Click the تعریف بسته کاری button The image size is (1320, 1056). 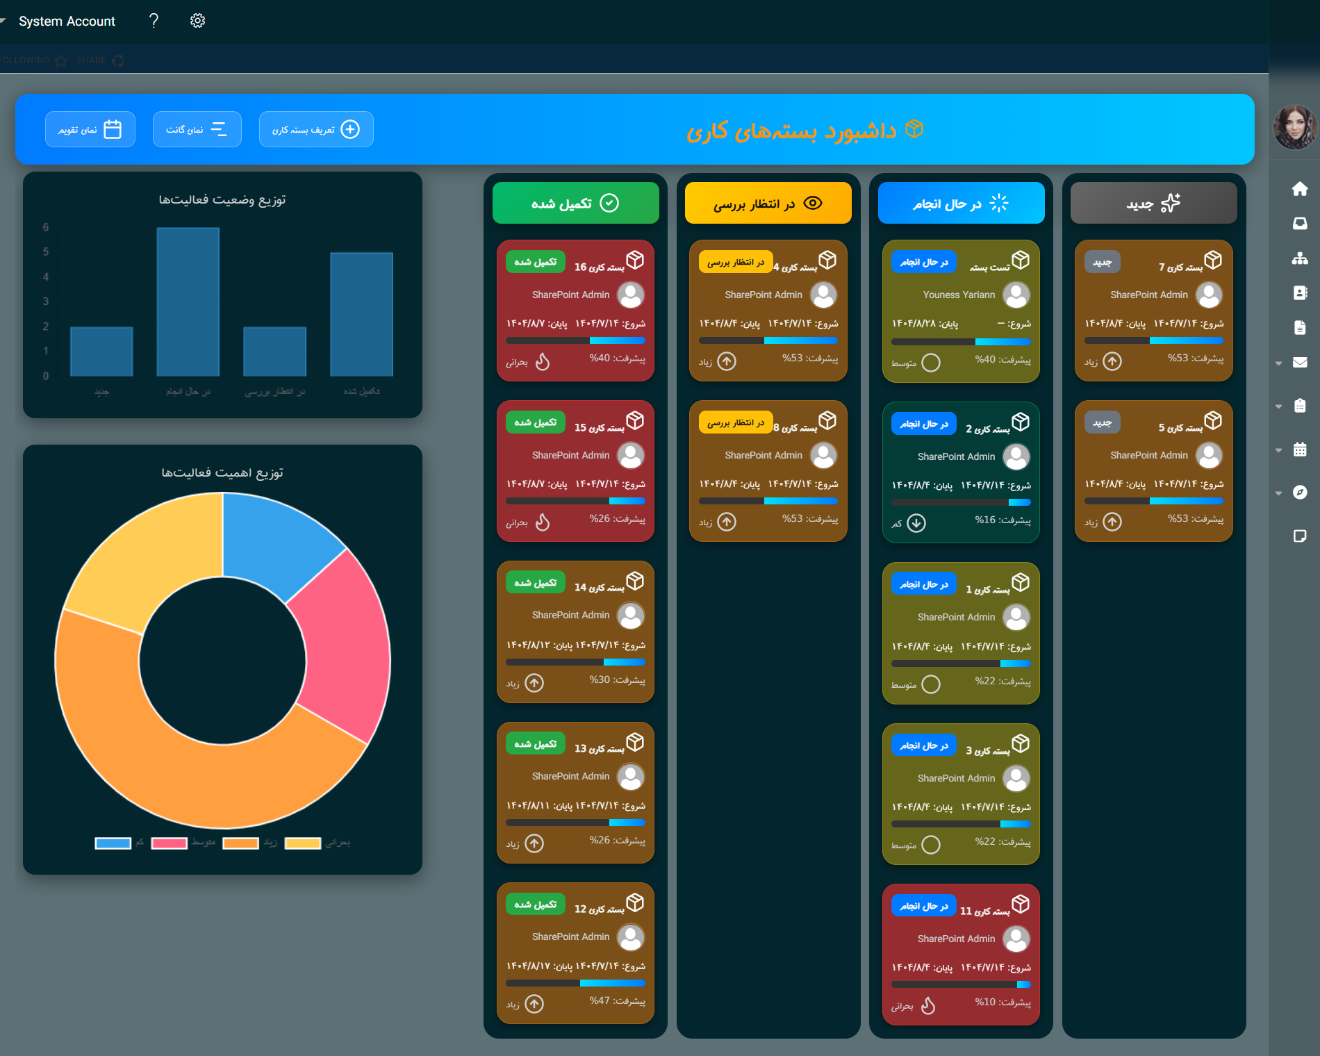click(x=316, y=129)
